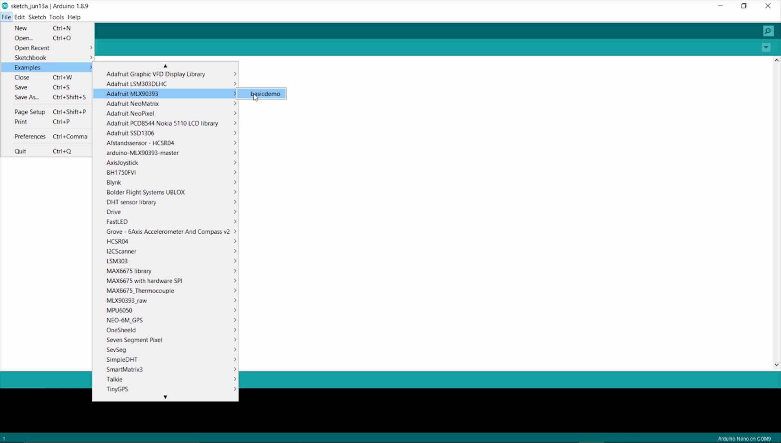Open MLX90393_raw examples submenu
Image resolution: width=781 pixels, height=443 pixels.
pyautogui.click(x=166, y=301)
